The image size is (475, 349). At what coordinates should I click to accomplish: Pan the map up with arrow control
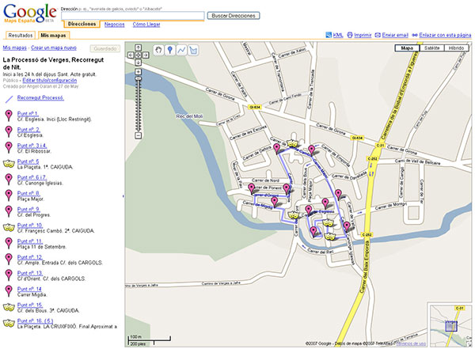138,47
